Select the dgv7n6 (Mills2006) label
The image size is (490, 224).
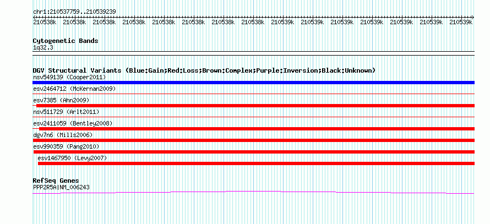63,135
